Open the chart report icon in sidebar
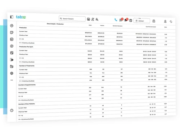The image size is (180, 135). pyautogui.click(x=12, y=53)
